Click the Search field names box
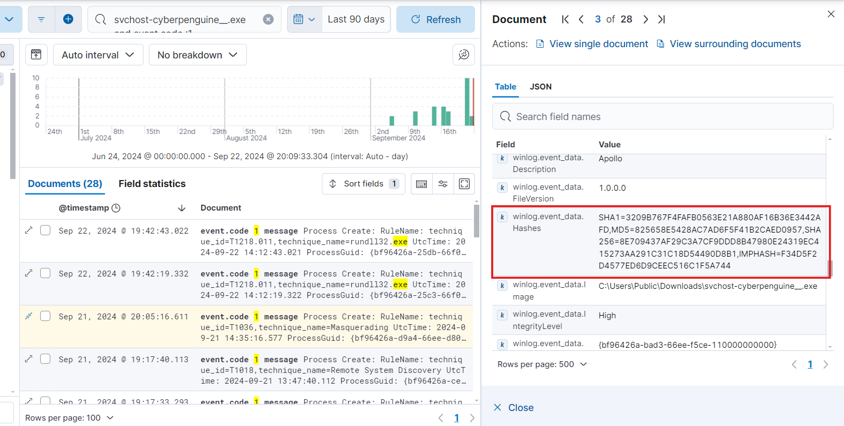This screenshot has width=844, height=426. click(663, 116)
